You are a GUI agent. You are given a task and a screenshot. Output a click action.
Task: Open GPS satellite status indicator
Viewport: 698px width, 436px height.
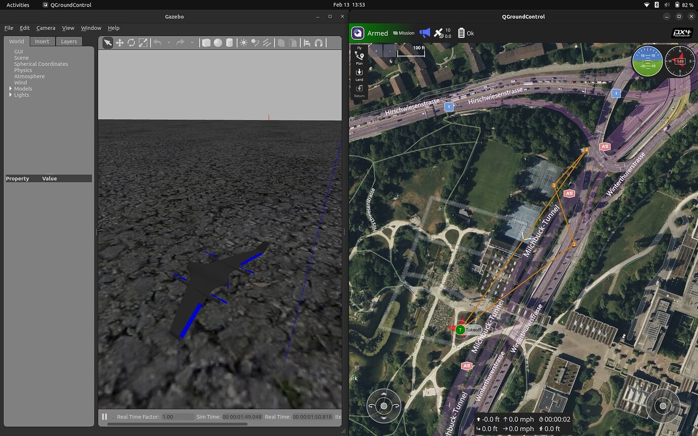pyautogui.click(x=439, y=33)
